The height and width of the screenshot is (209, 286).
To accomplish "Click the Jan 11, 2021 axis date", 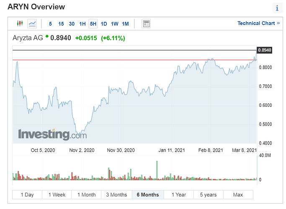I will coord(172,150).
